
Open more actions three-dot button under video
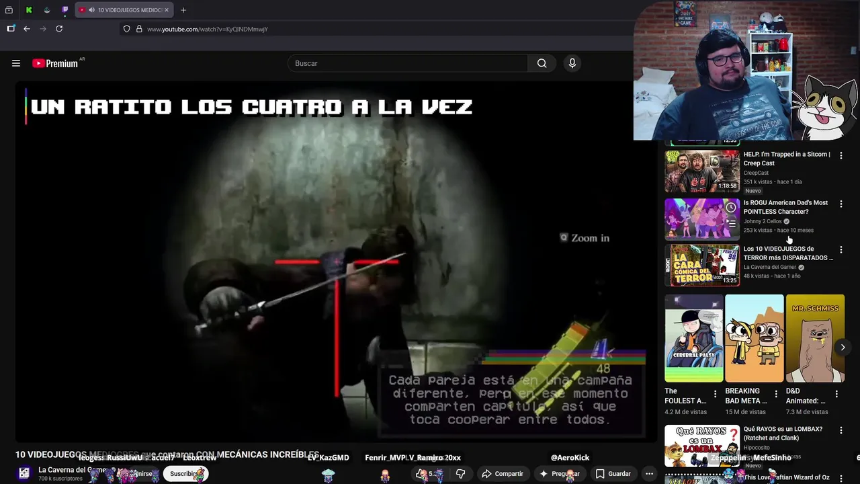[649, 473]
